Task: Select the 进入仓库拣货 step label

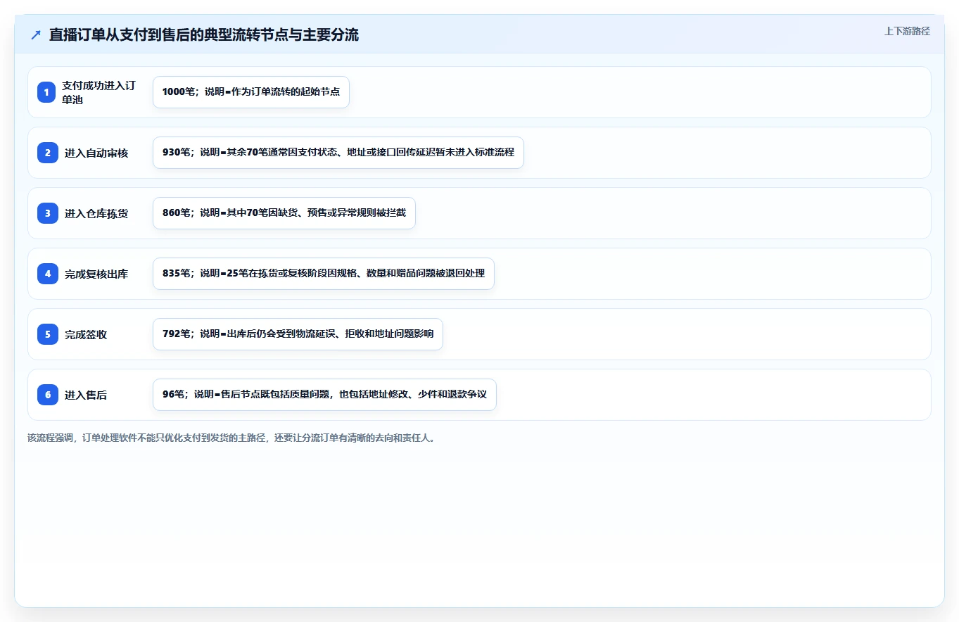Action: point(96,213)
